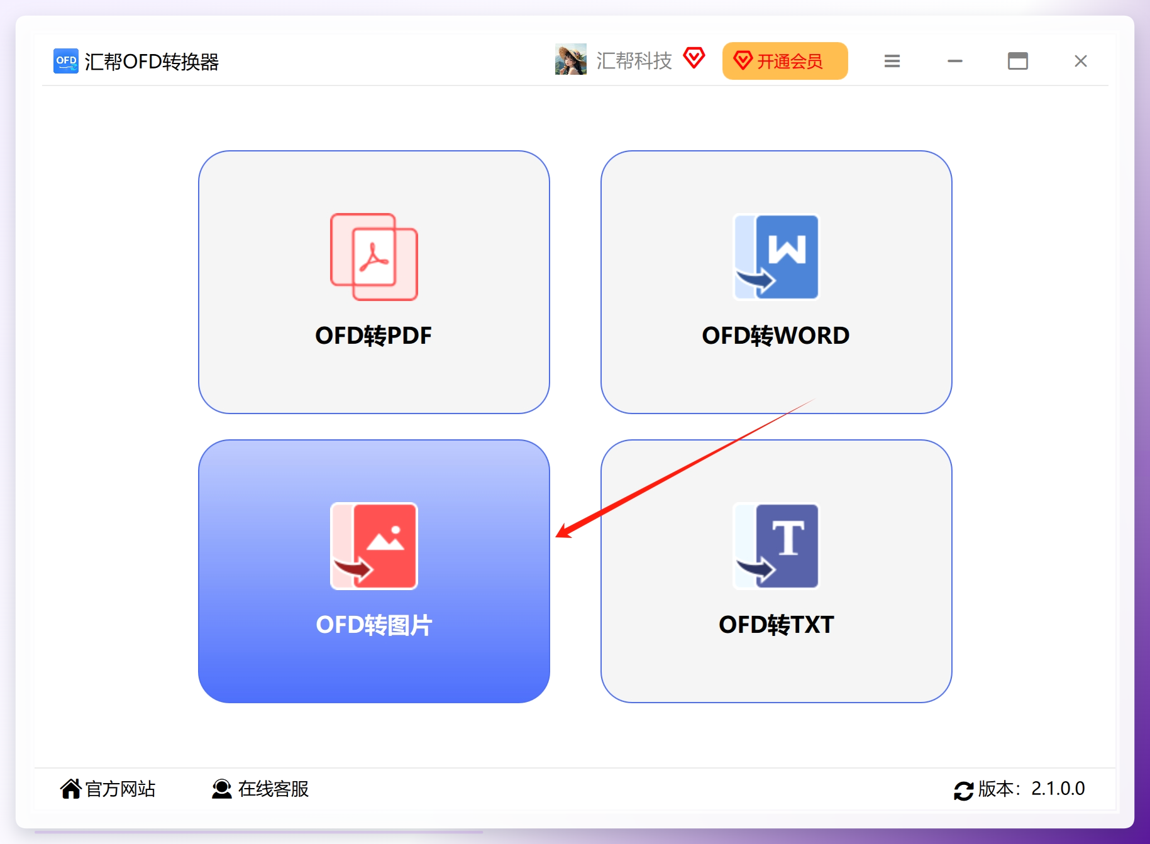Click the 汇帮OFD转换器 title text
This screenshot has width=1150, height=844.
tap(152, 62)
